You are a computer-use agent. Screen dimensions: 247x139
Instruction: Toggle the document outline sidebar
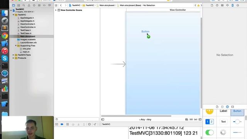[103, 119]
